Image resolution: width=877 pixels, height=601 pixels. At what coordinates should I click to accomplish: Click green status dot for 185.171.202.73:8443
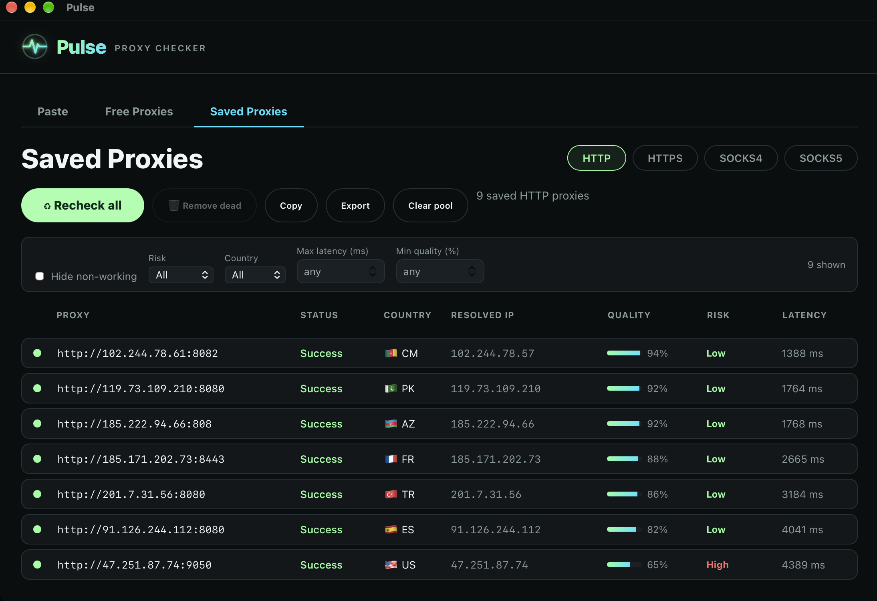pyautogui.click(x=37, y=459)
